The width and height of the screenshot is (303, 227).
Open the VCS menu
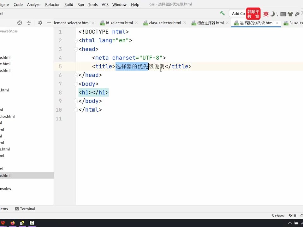tap(105, 4)
